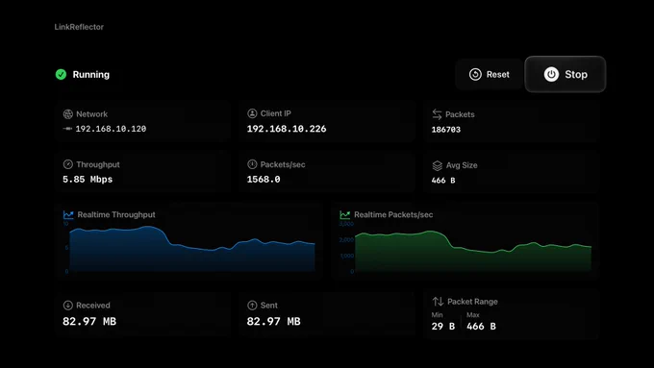Click the ethernet icon beside 192.168.10.120
This screenshot has height=368, width=654.
pos(67,129)
